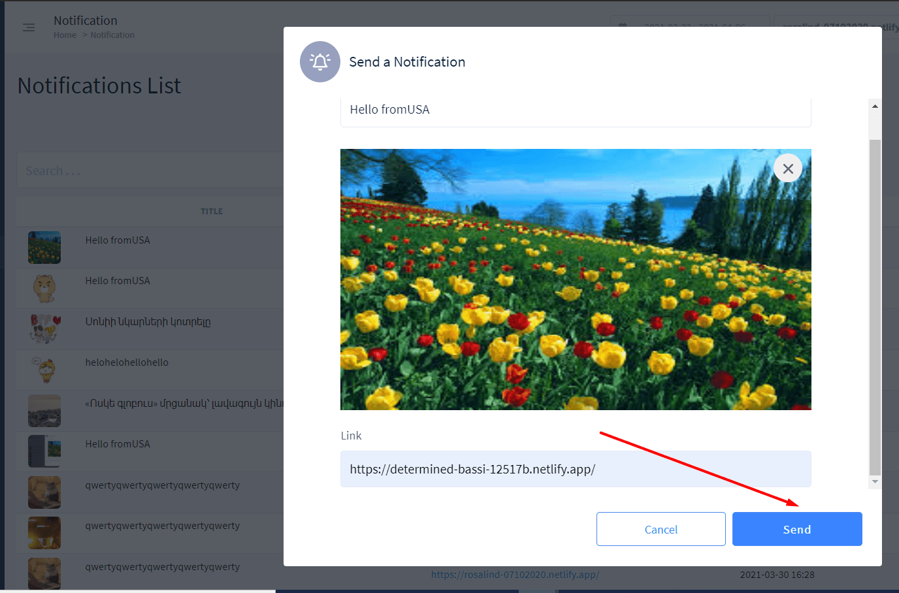Image resolution: width=899 pixels, height=593 pixels.
Task: Open the rosalind-07102020.netlify.app link
Action: point(515,575)
